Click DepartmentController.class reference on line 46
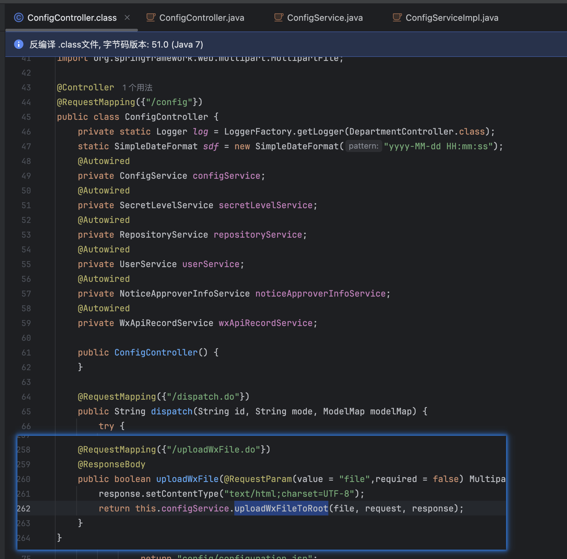This screenshot has height=559, width=567. (417, 132)
